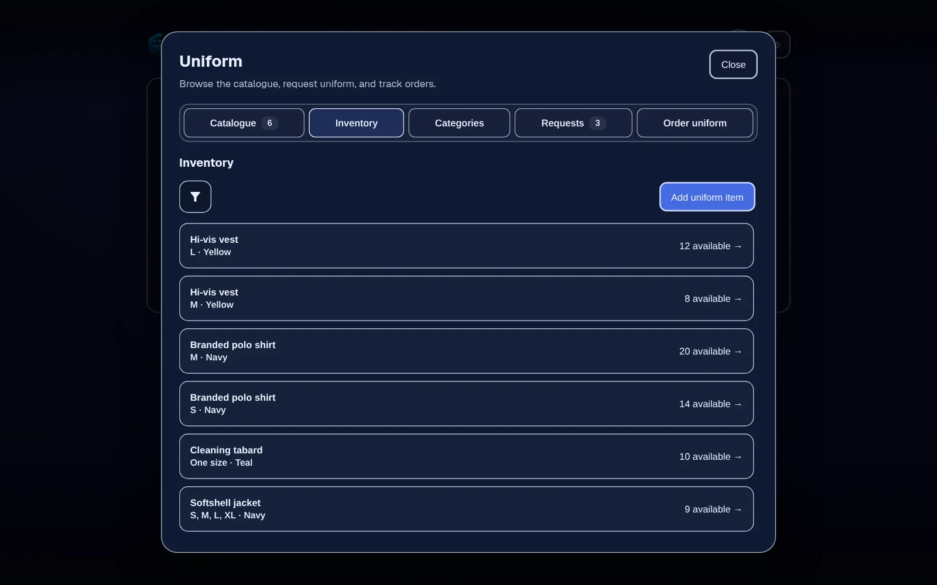
Task: Open the inventory filter funnel icon
Action: (x=195, y=197)
